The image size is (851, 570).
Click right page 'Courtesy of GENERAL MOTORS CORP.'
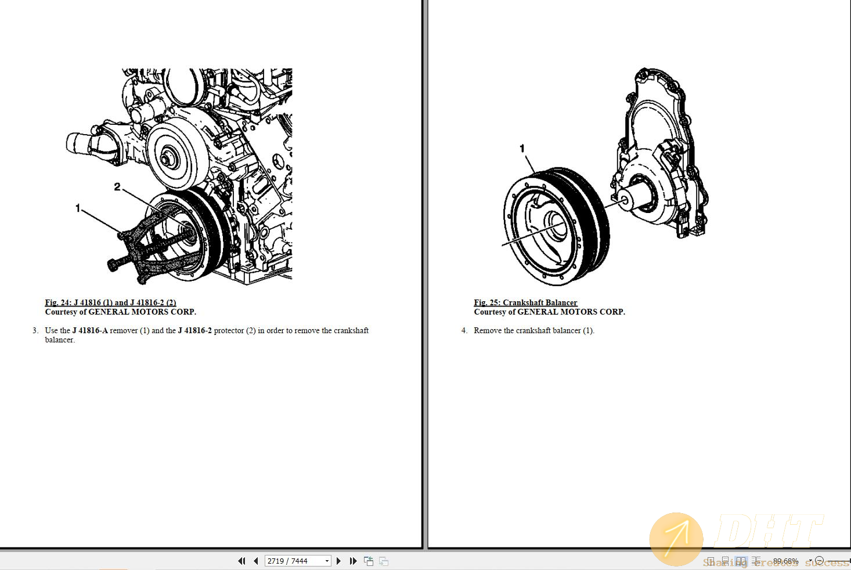click(549, 312)
